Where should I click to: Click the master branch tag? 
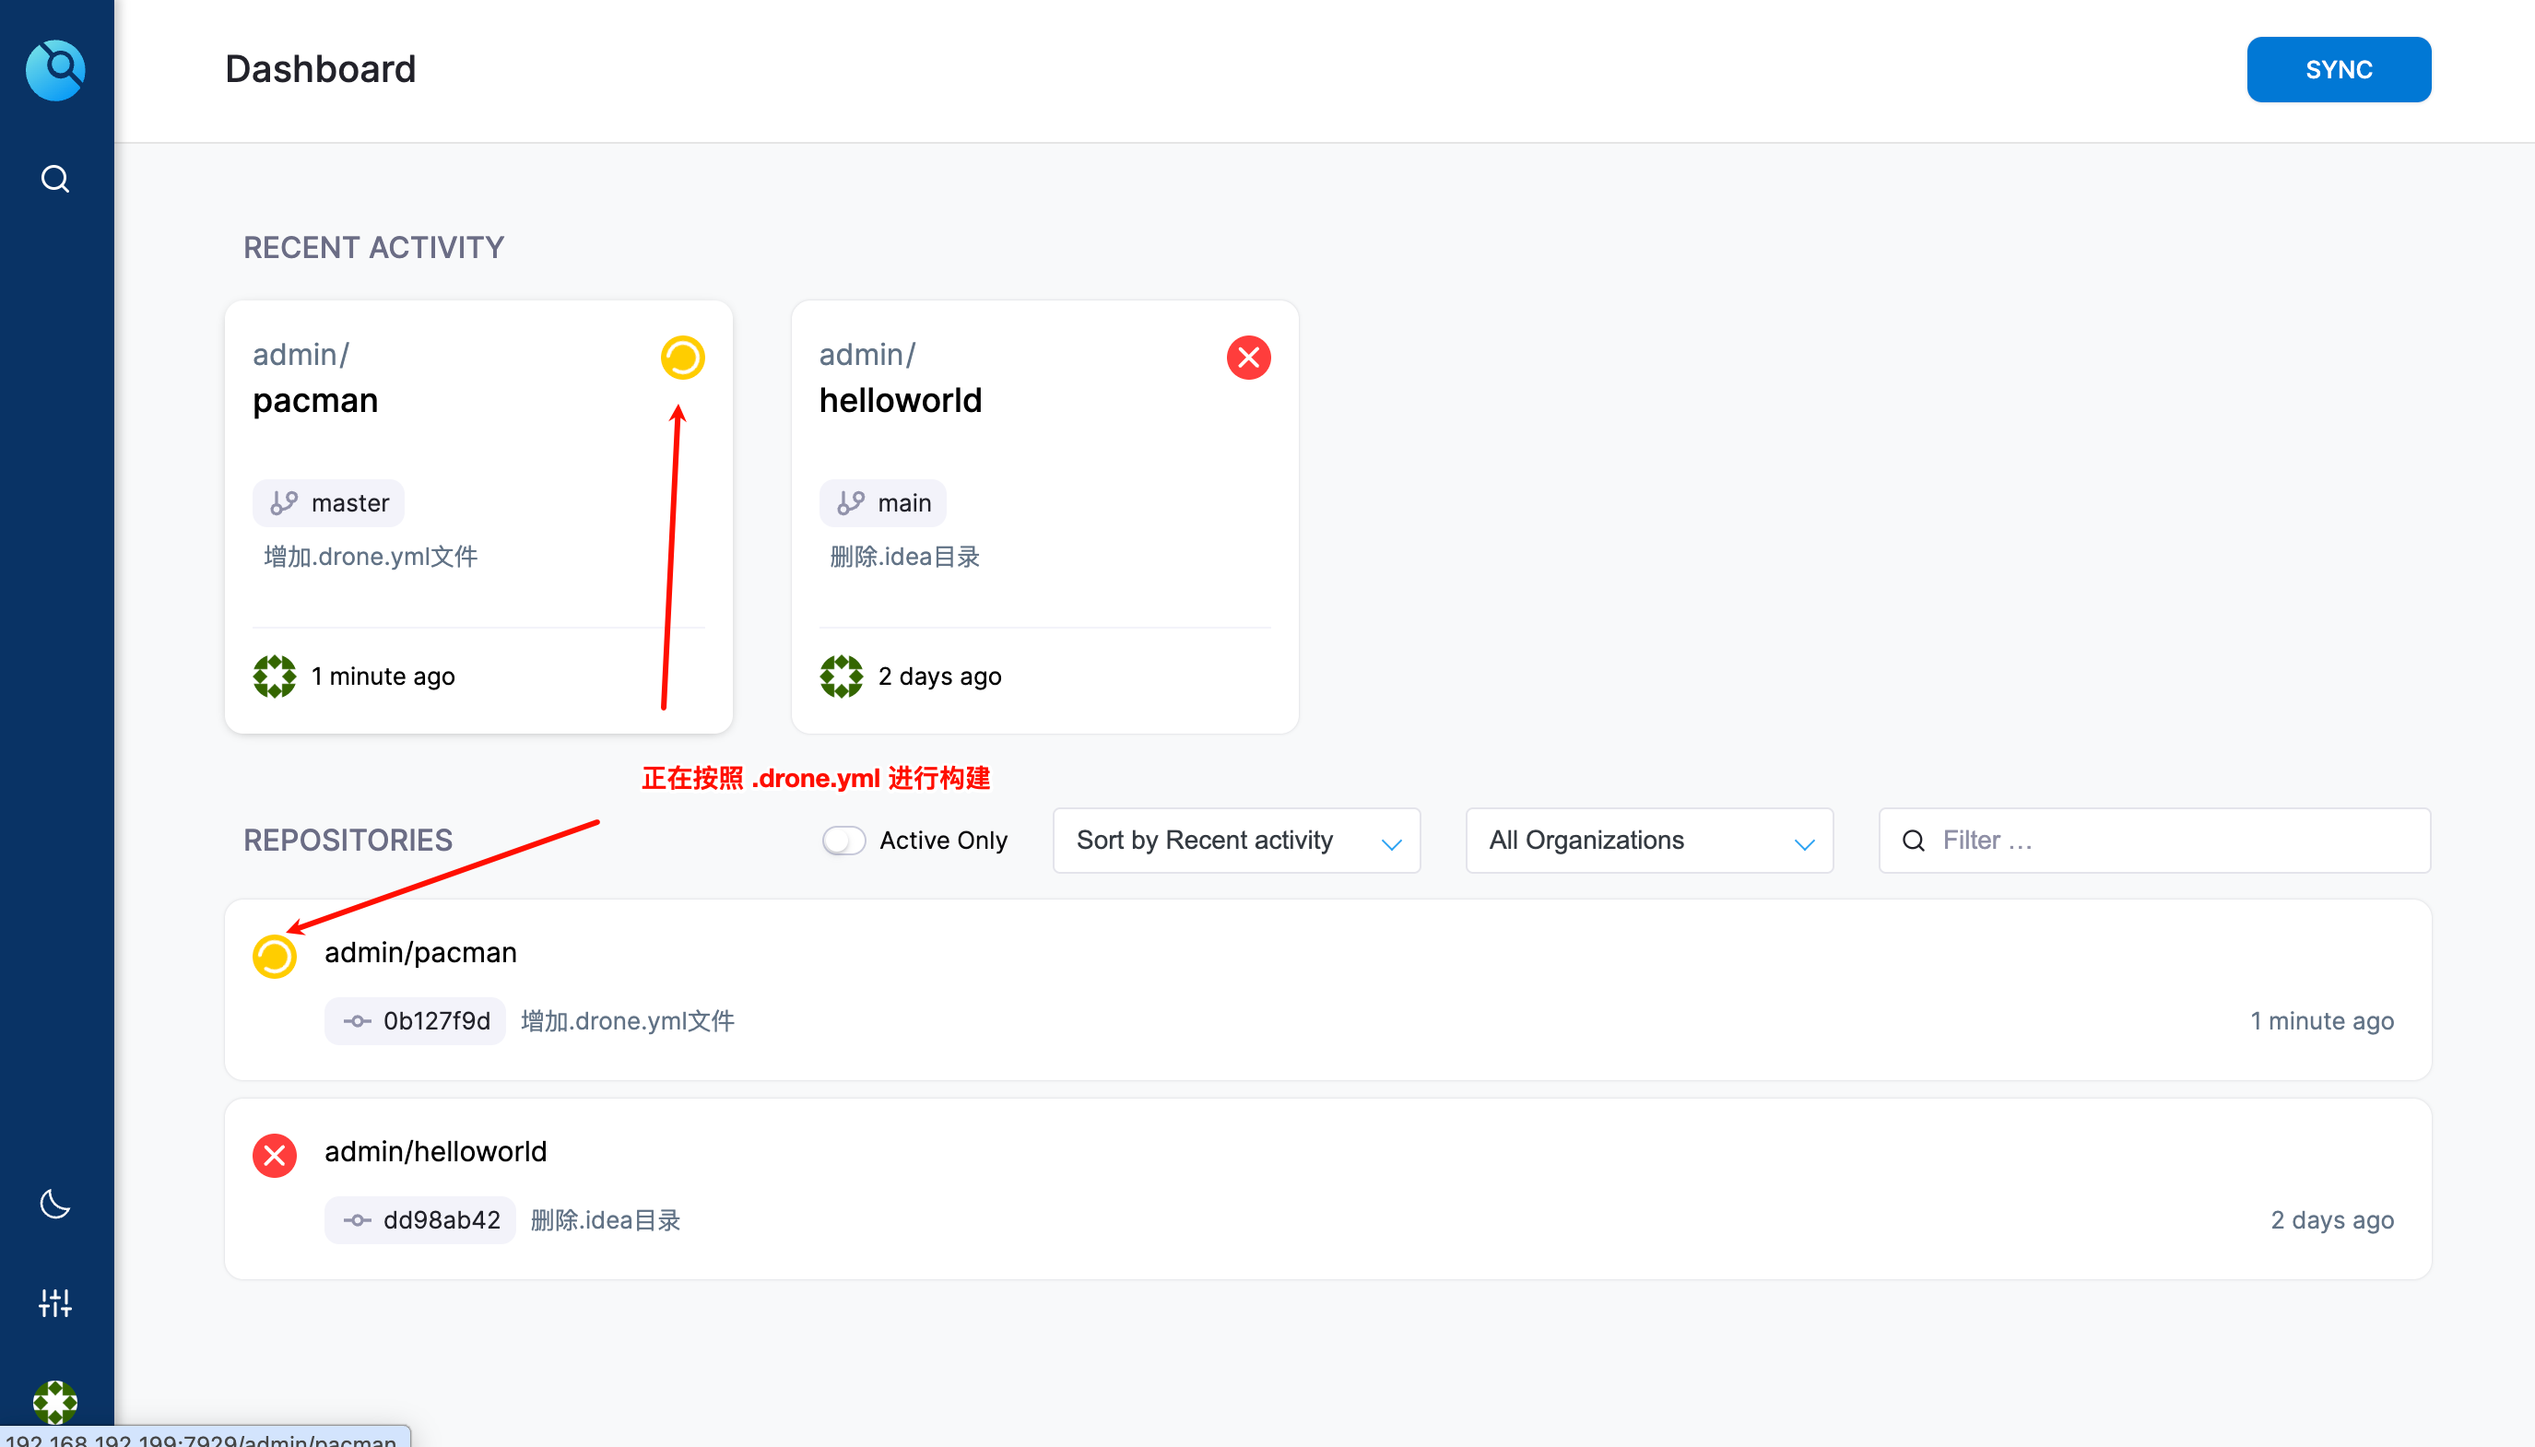[329, 503]
